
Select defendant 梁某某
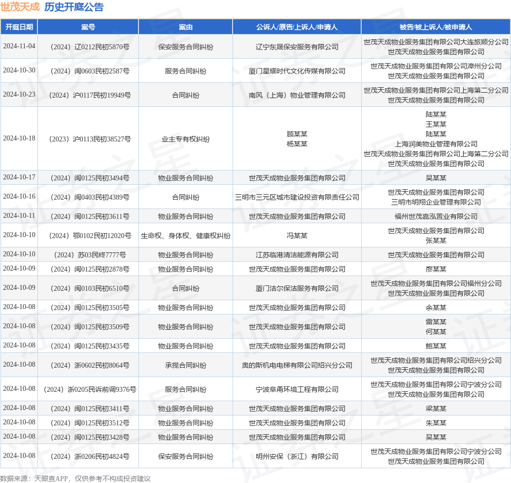point(436,409)
